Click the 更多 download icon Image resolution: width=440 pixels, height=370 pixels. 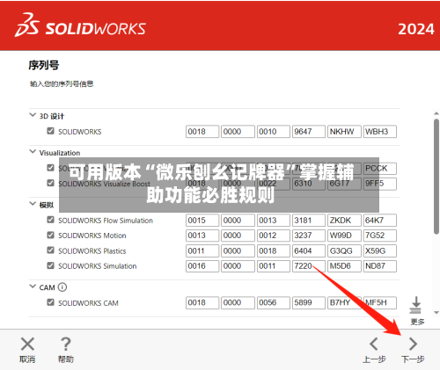pos(415,305)
